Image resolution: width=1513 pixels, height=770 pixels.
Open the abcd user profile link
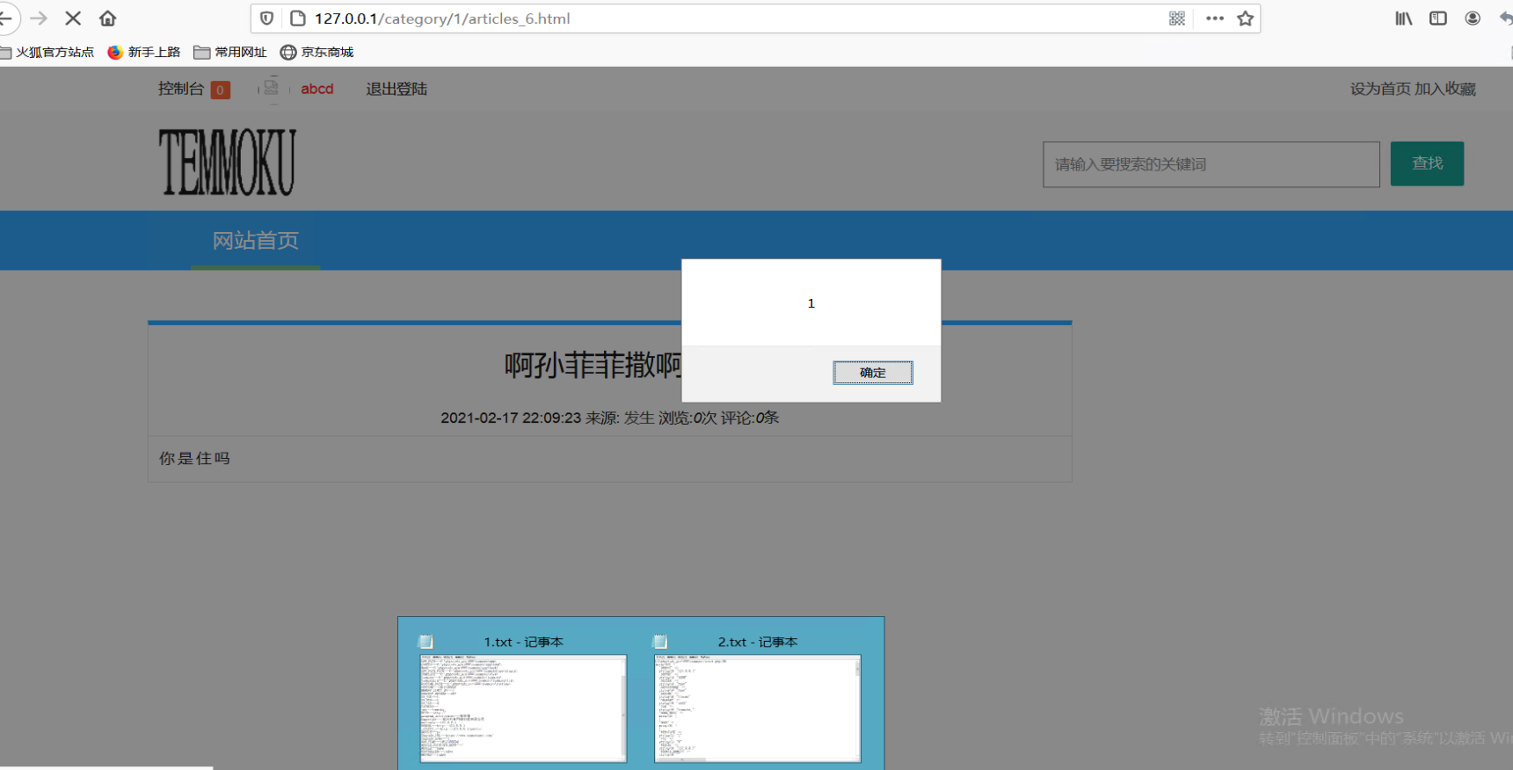pos(317,89)
